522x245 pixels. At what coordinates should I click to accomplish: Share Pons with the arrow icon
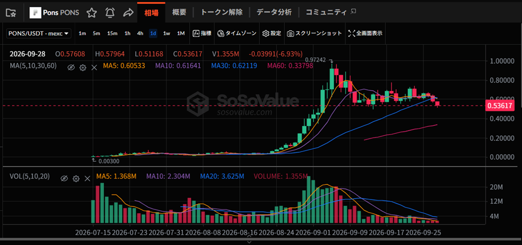point(128,13)
